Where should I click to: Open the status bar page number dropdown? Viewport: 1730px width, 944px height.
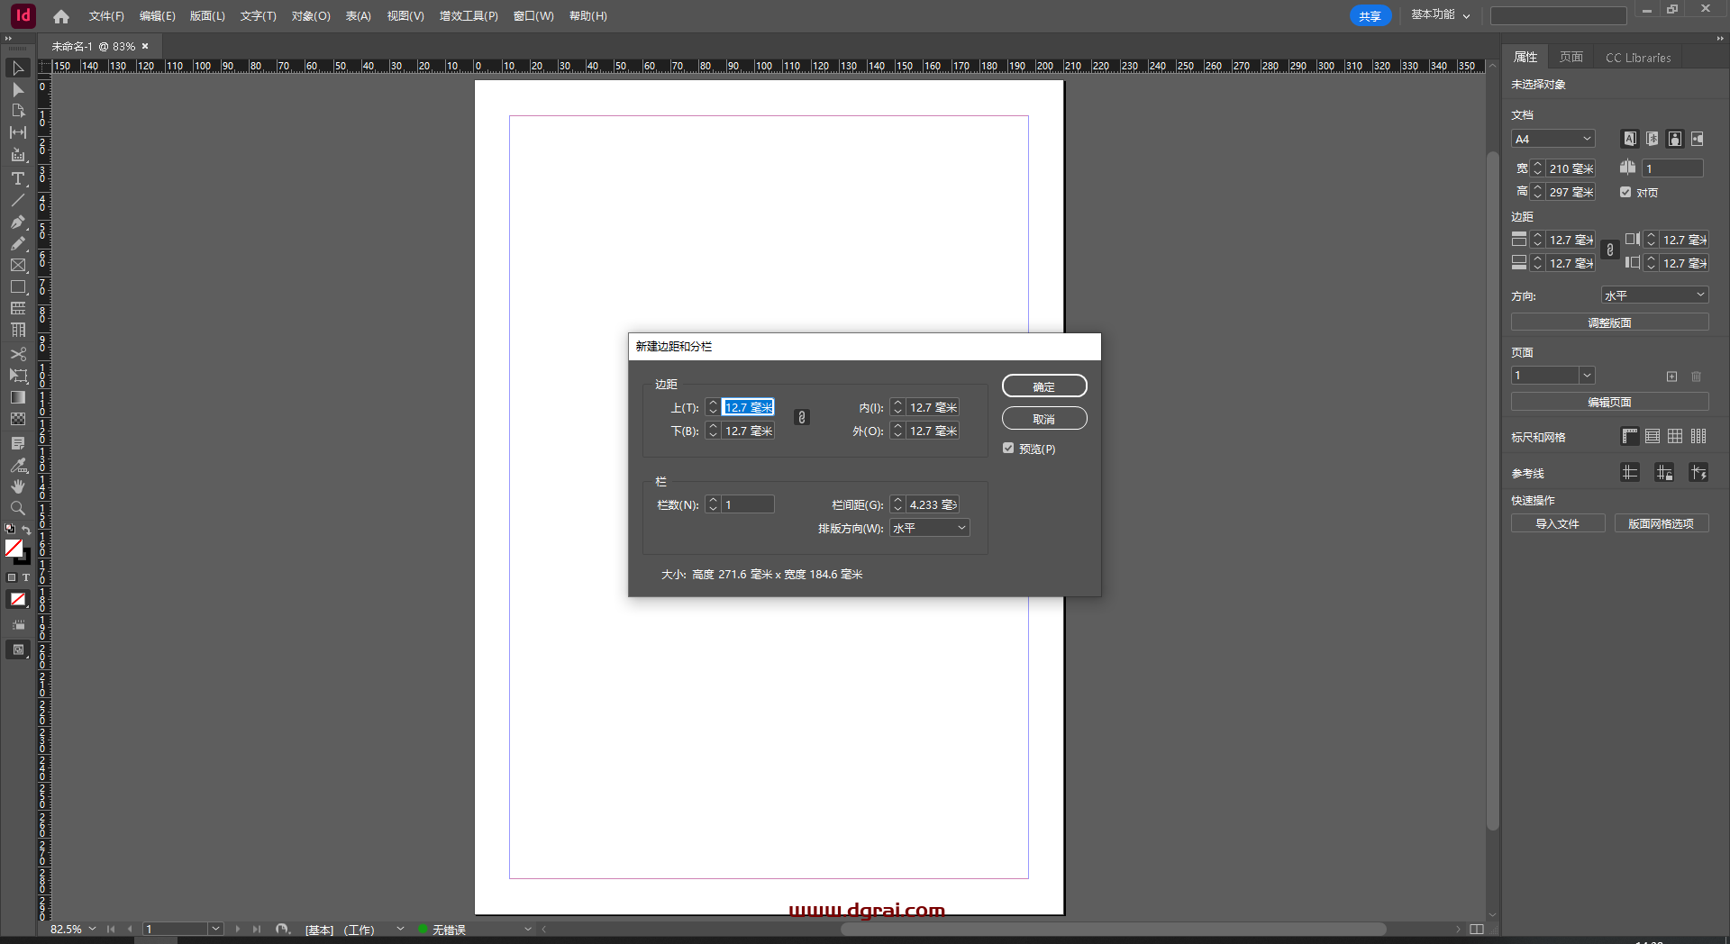coord(215,930)
